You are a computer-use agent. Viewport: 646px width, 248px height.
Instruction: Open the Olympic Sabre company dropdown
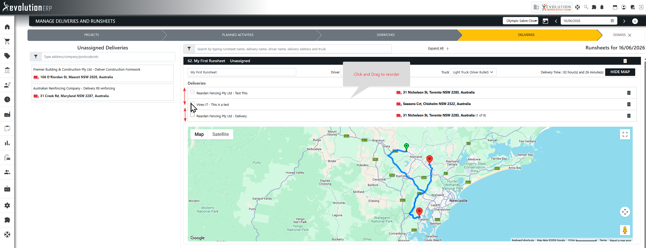(x=521, y=21)
